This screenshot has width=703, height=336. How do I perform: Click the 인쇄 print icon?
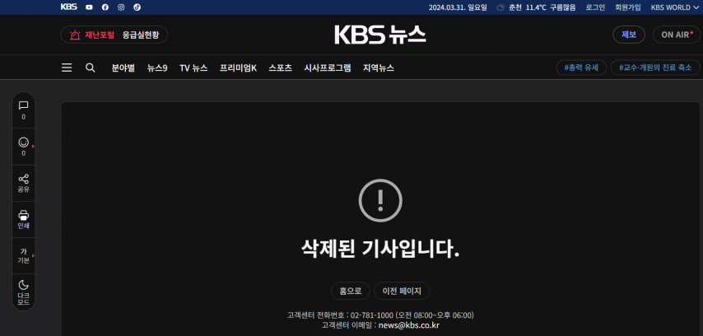pyautogui.click(x=23, y=219)
